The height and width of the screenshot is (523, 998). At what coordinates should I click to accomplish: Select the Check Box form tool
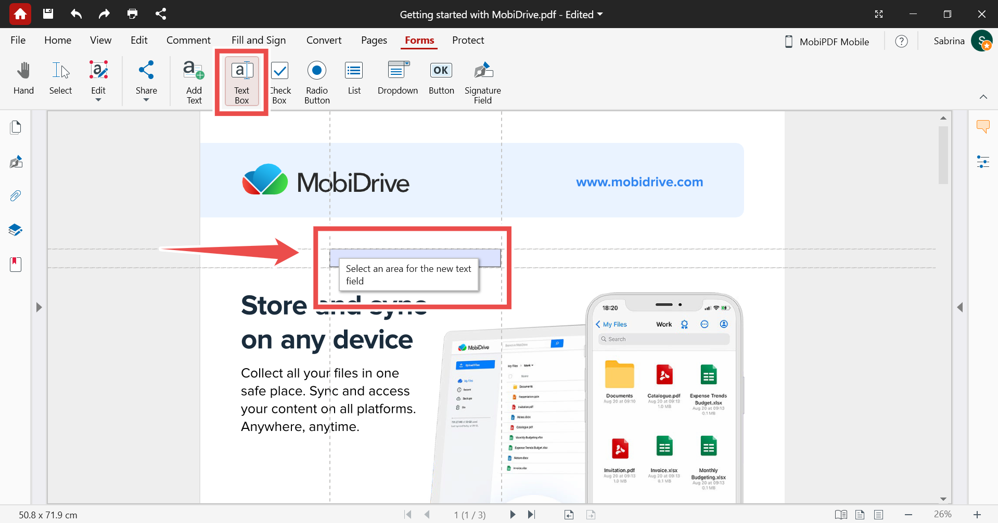(x=280, y=82)
